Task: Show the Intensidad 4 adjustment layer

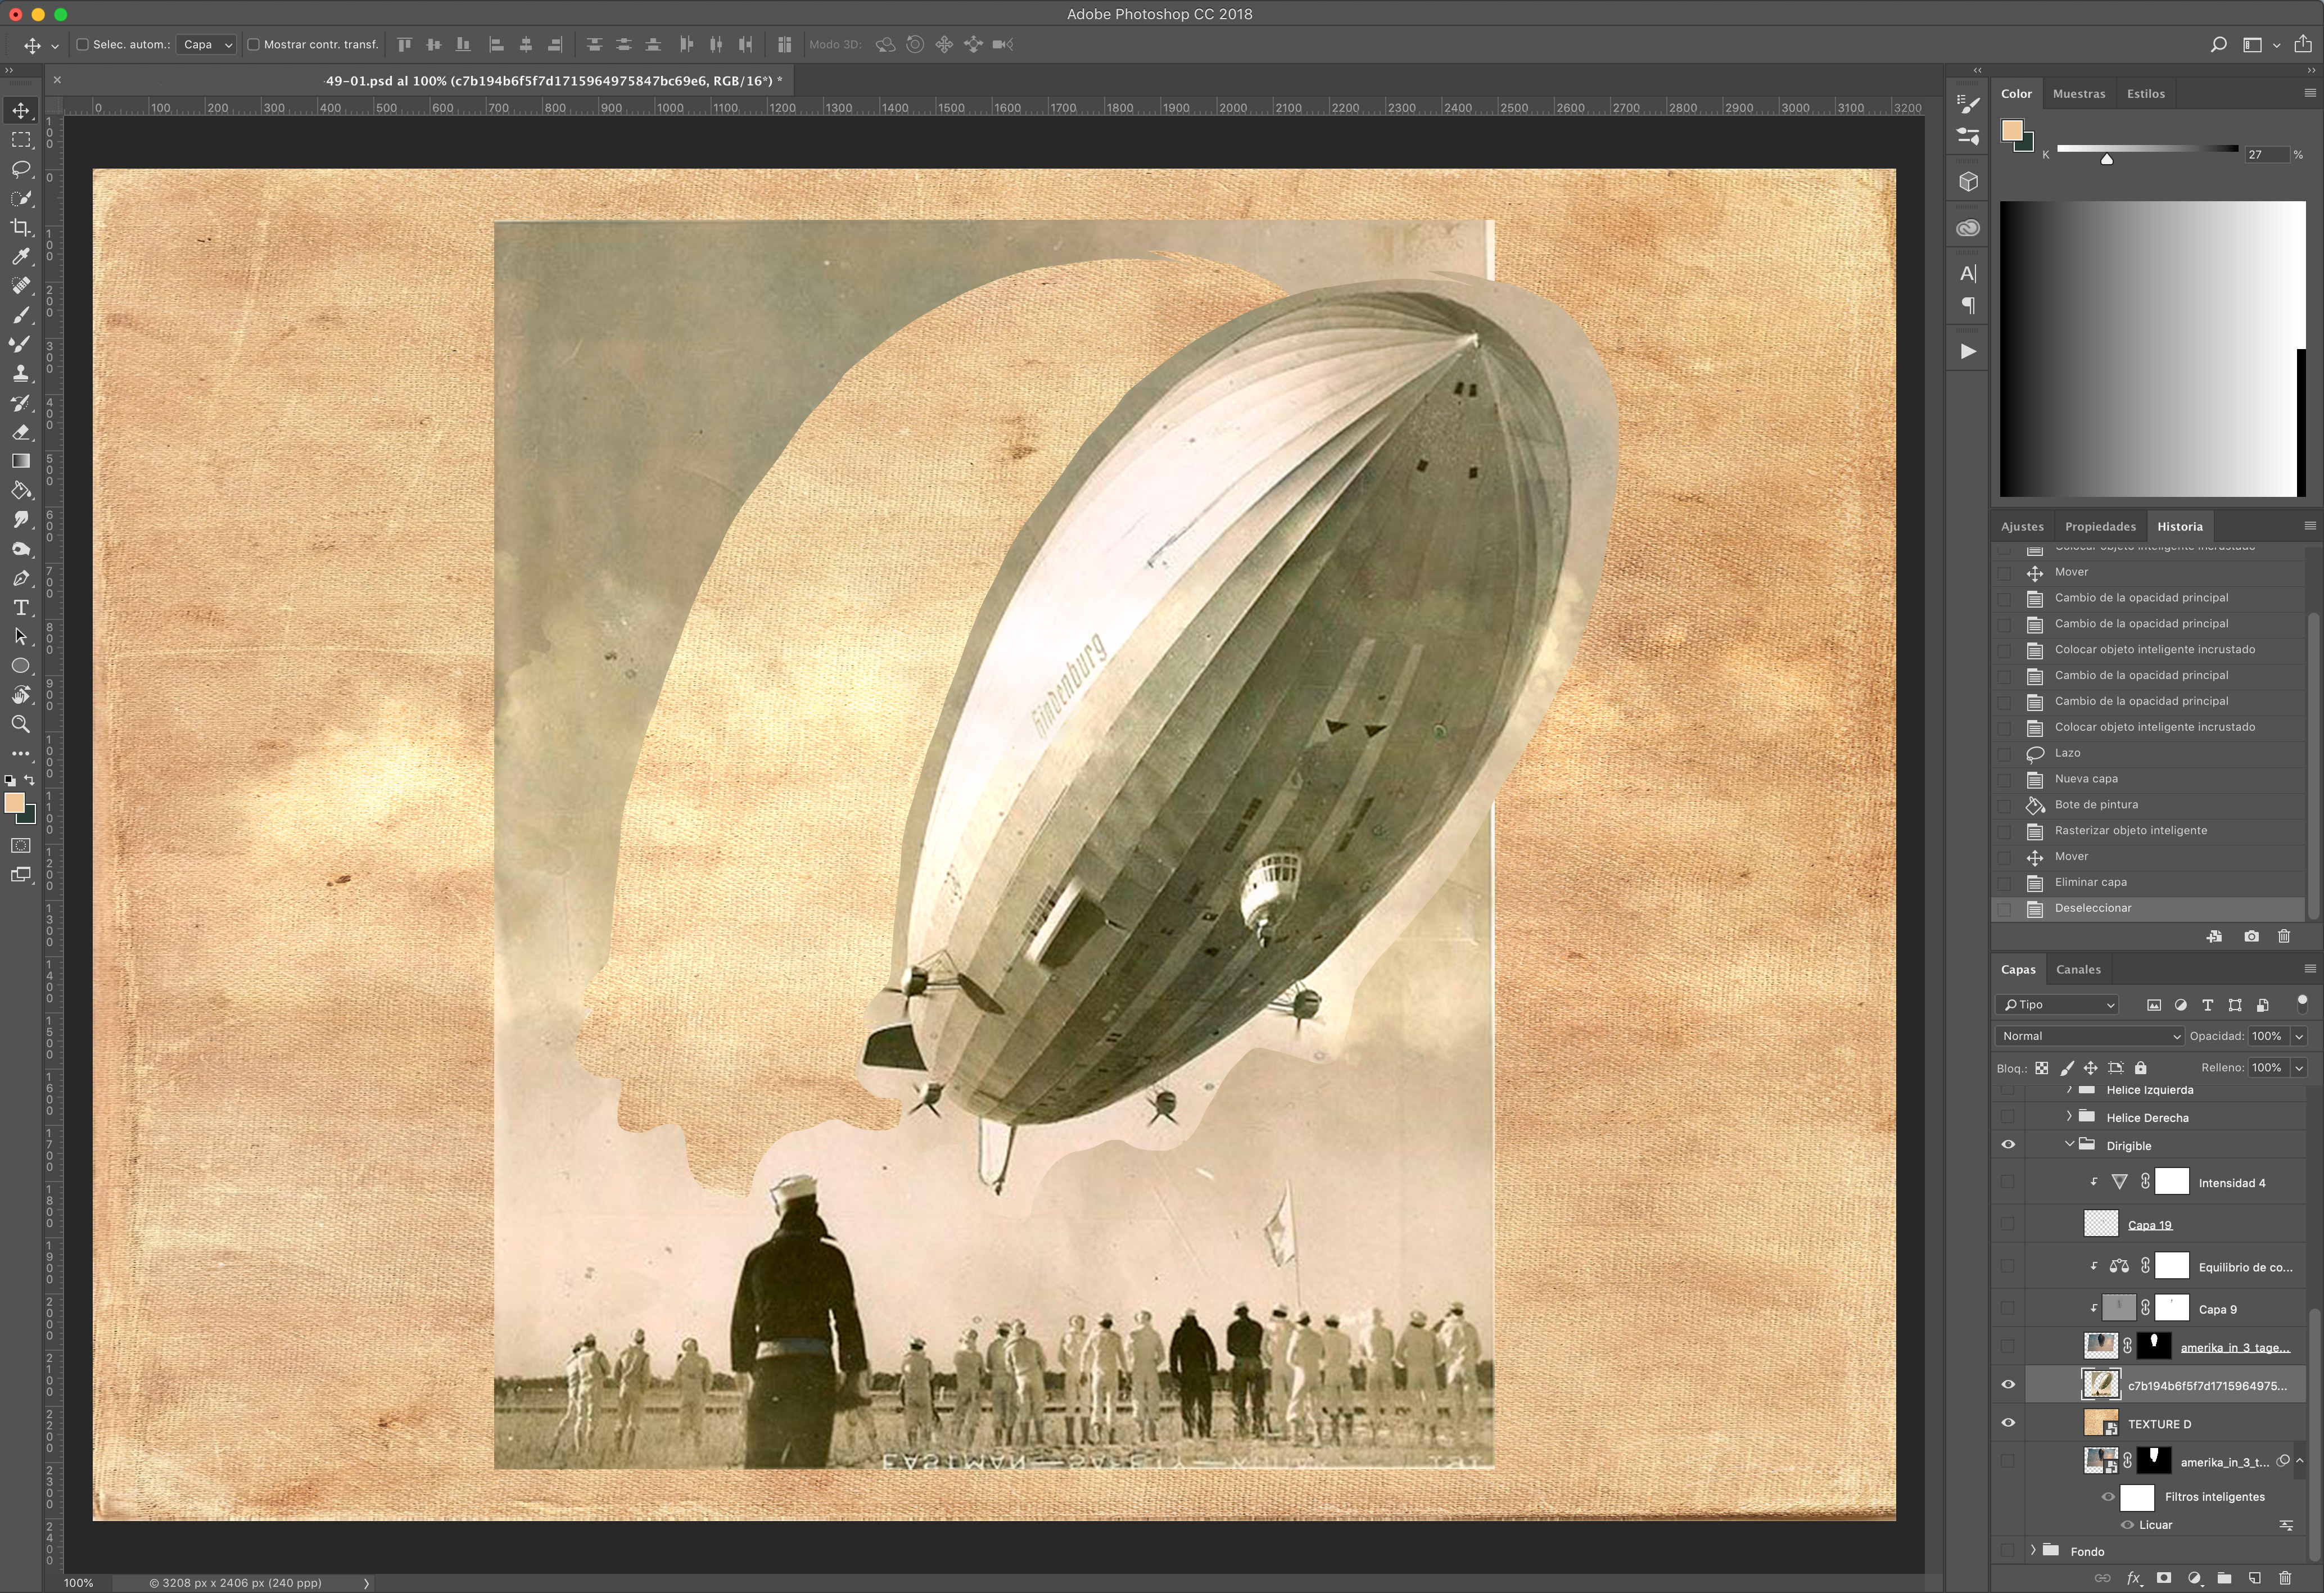Action: (x=2008, y=1182)
